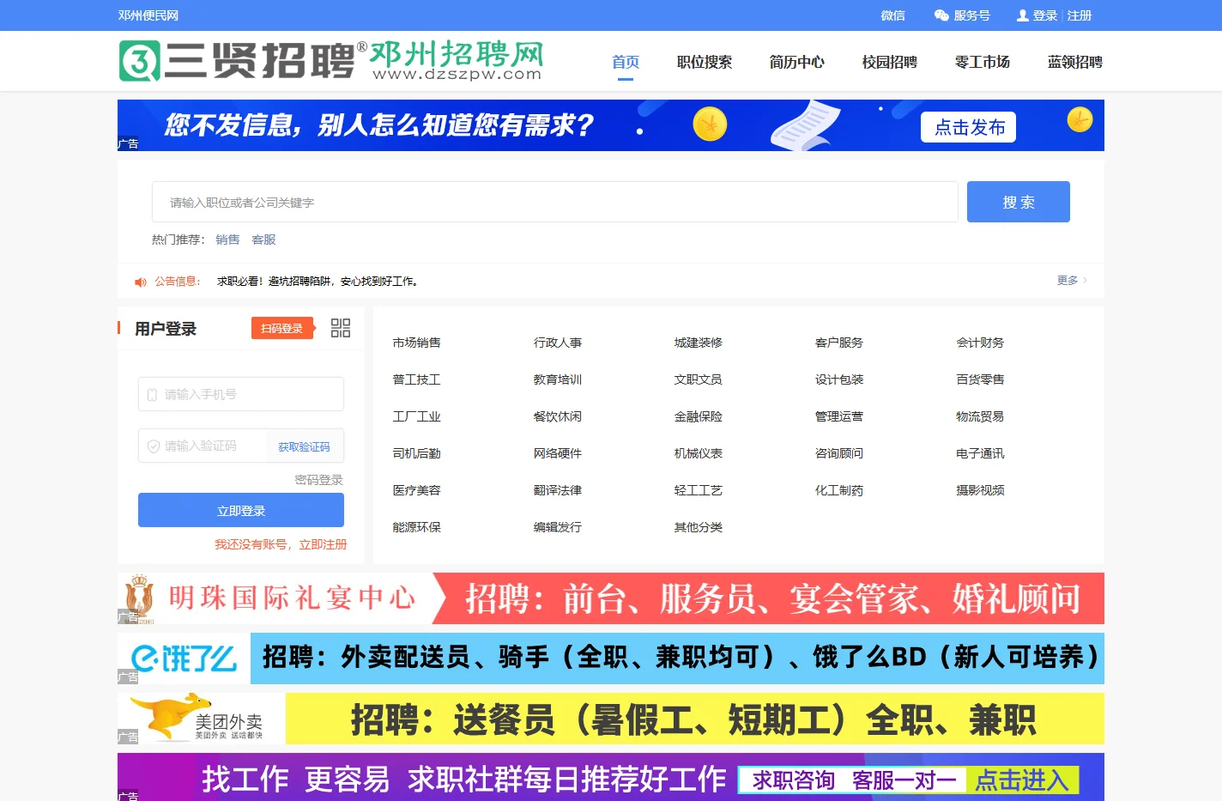Select 咨询顾问 job category
The image size is (1222, 801).
pos(839,453)
